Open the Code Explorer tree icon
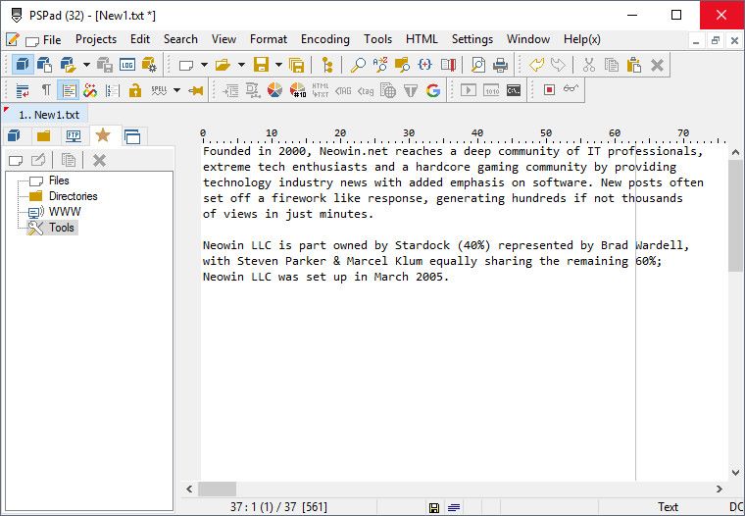This screenshot has width=745, height=516. click(x=326, y=65)
